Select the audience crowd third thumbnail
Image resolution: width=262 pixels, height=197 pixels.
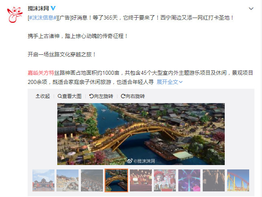92,180
